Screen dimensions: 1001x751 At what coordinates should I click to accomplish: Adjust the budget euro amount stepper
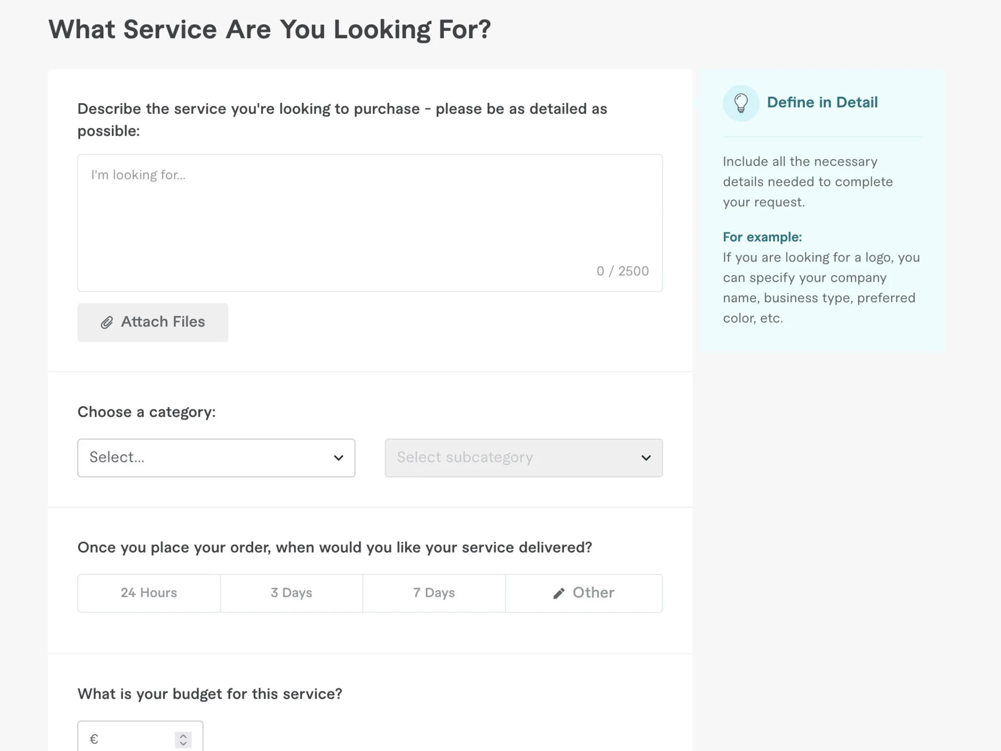pos(183,739)
